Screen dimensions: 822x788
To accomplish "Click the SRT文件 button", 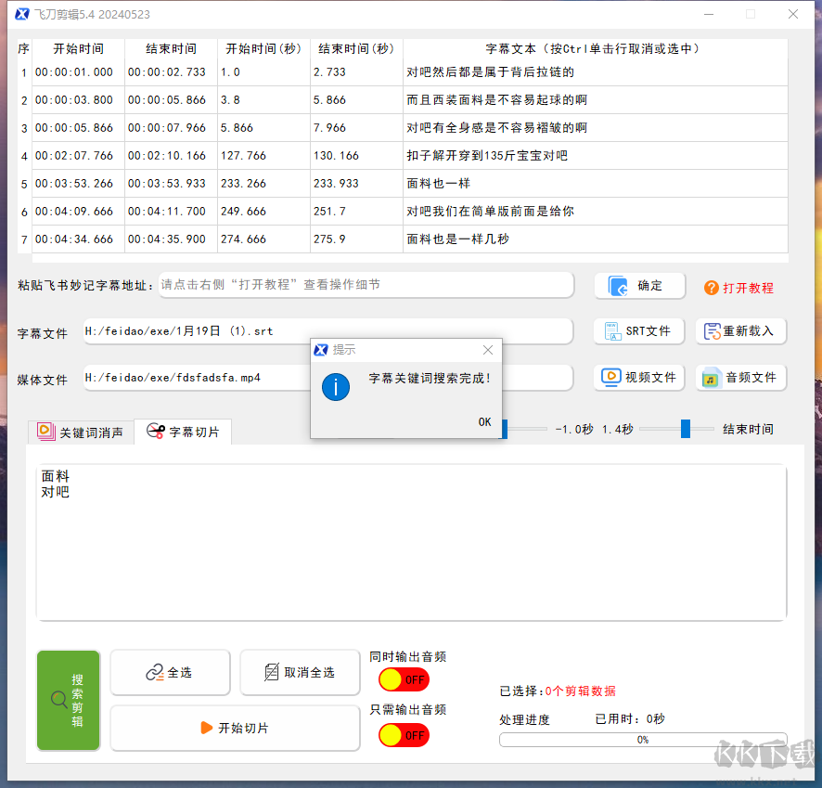I will (x=638, y=330).
